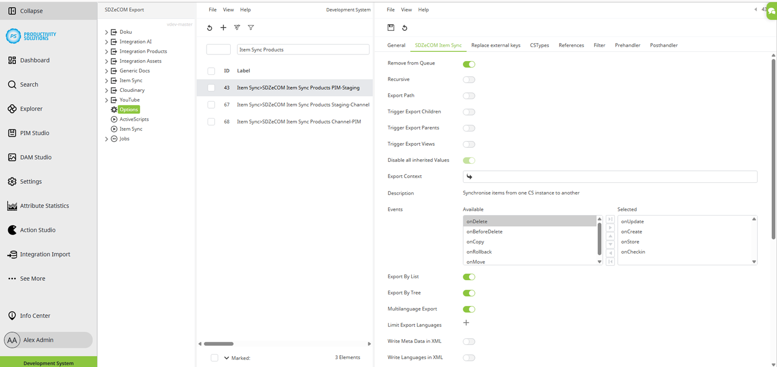The width and height of the screenshot is (777, 367).
Task: Expand the Generic Docs tree node
Action: coord(107,71)
